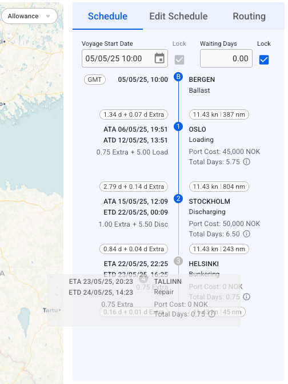The width and height of the screenshot is (288, 384).
Task: Open the calendar picker for Voyage Start Date
Action: (x=159, y=58)
